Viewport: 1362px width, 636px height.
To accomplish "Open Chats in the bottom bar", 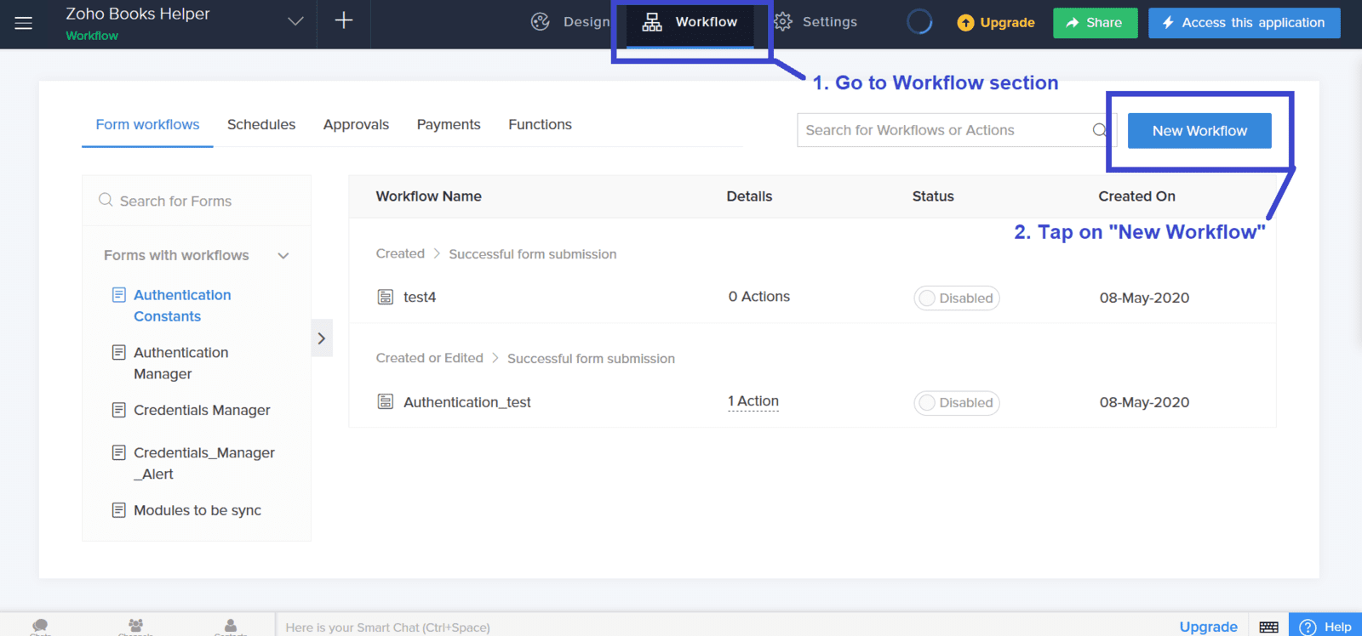I will (40, 627).
